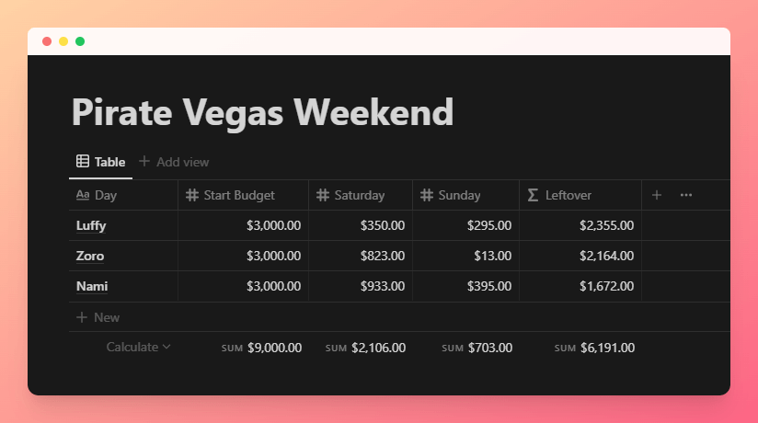Switch to the Table view tab
Viewport: 758px width, 423px height.
100,162
